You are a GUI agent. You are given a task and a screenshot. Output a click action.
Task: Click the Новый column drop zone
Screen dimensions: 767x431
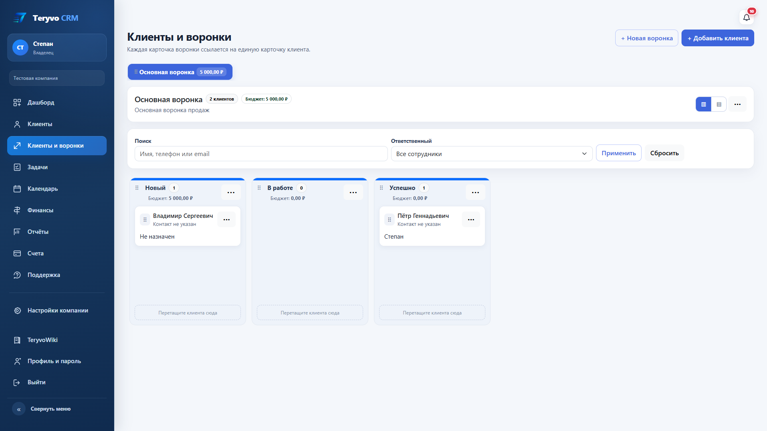pos(188,312)
